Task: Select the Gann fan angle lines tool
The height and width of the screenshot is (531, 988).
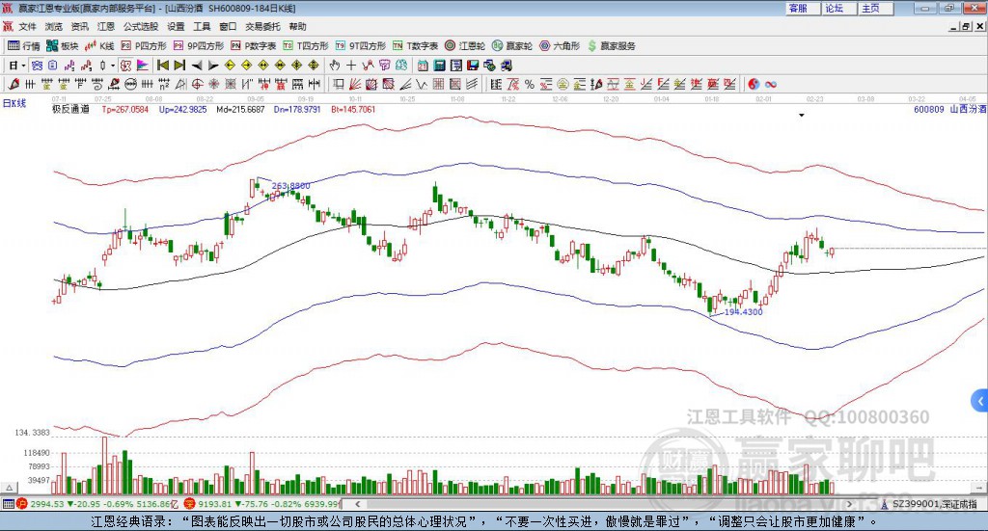Action: [355, 84]
